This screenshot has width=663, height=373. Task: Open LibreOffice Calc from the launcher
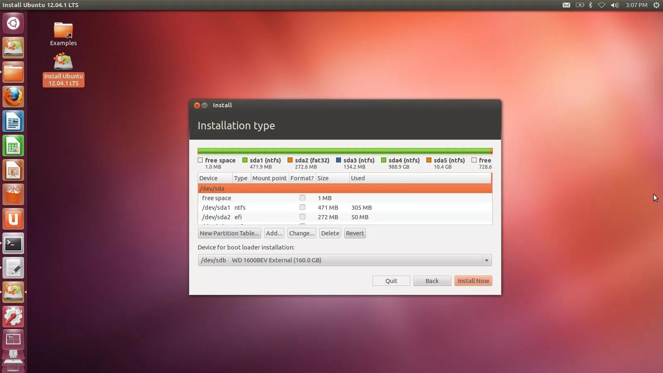click(x=13, y=145)
